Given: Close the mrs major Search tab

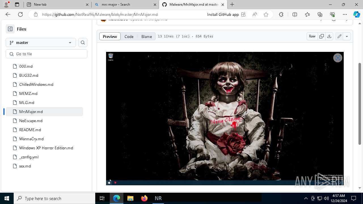Looking at the screenshot, I should click(x=155, y=5).
